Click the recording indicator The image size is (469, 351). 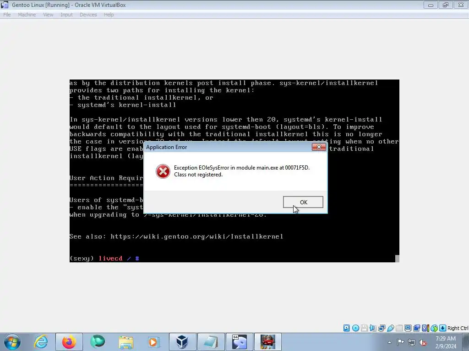point(416,328)
